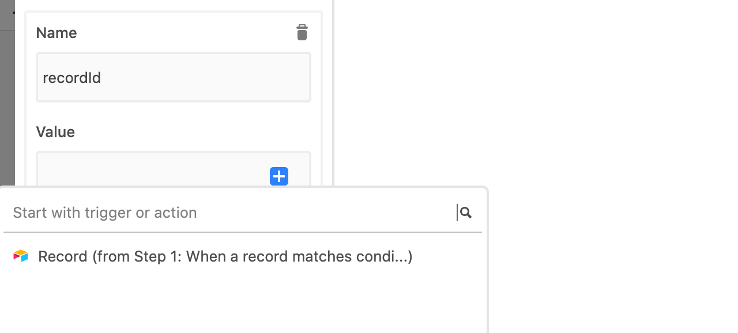Click the Airtable logo beside the Record entry

[21, 256]
